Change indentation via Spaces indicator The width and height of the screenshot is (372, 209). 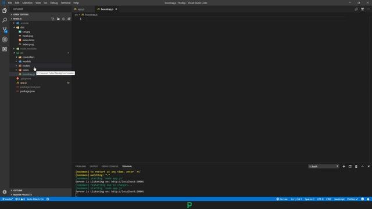point(310,199)
